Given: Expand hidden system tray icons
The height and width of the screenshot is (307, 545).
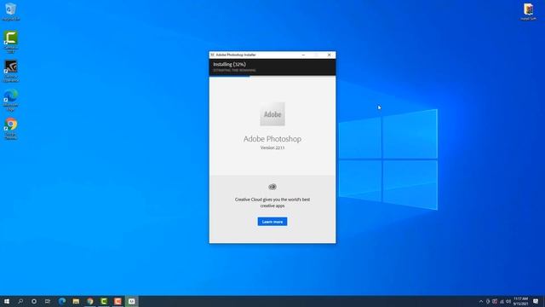Looking at the screenshot, I should 481,301.
